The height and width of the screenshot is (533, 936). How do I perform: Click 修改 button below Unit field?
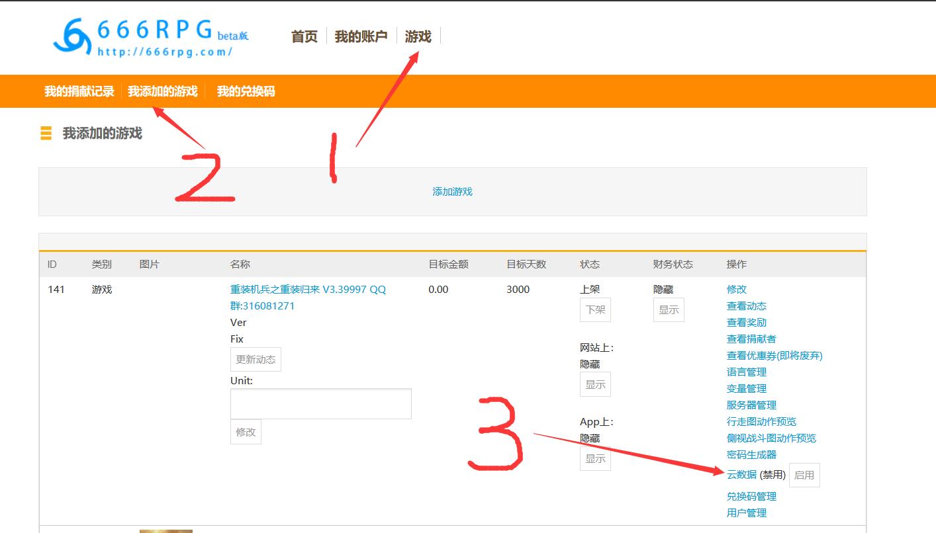246,432
